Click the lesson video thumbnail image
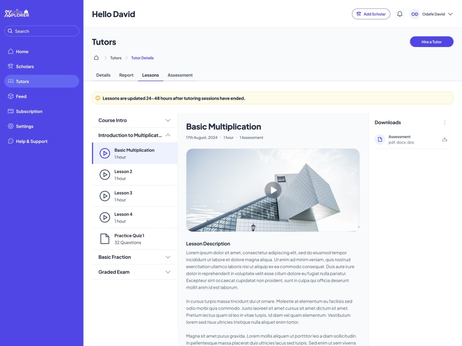462x346 pixels. pos(273,190)
